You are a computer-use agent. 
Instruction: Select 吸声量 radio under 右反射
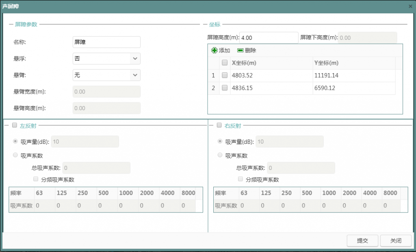220,141
